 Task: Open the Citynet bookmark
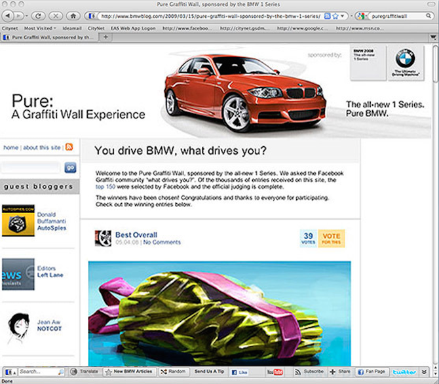10,28
